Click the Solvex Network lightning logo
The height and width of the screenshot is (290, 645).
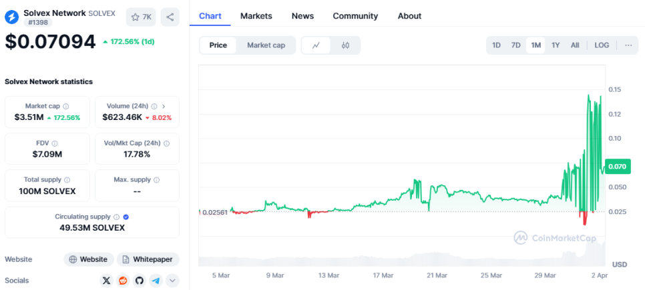[12, 17]
